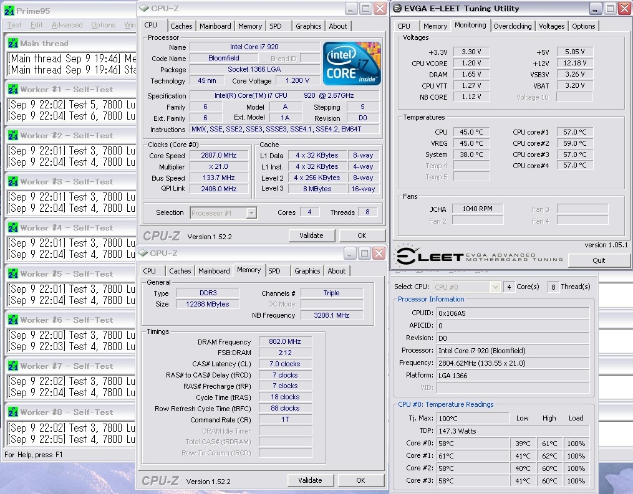Screen dimensions: 633x494
Task: Click the Worker #1 Self-Test window icon
Action: pos(13,89)
